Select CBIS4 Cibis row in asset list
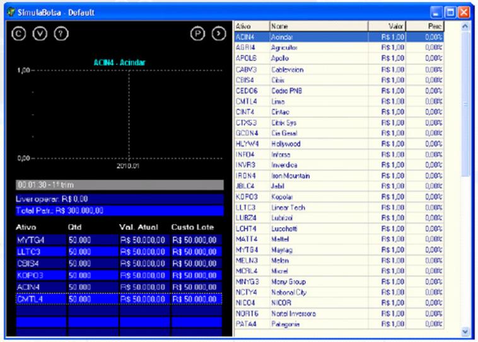 coord(339,80)
